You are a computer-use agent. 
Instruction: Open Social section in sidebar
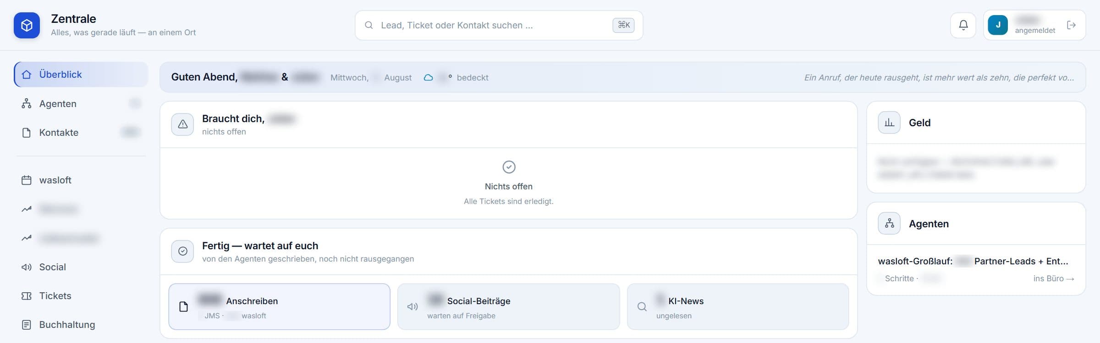pos(81,267)
